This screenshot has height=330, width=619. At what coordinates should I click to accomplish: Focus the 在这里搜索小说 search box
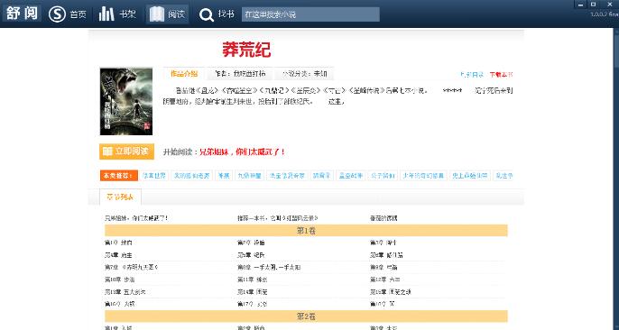(x=310, y=14)
